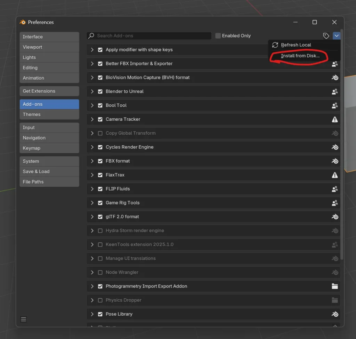The image size is (356, 339).
Task: Click the hamburger menu icon at bottom left
Action: (x=23, y=319)
